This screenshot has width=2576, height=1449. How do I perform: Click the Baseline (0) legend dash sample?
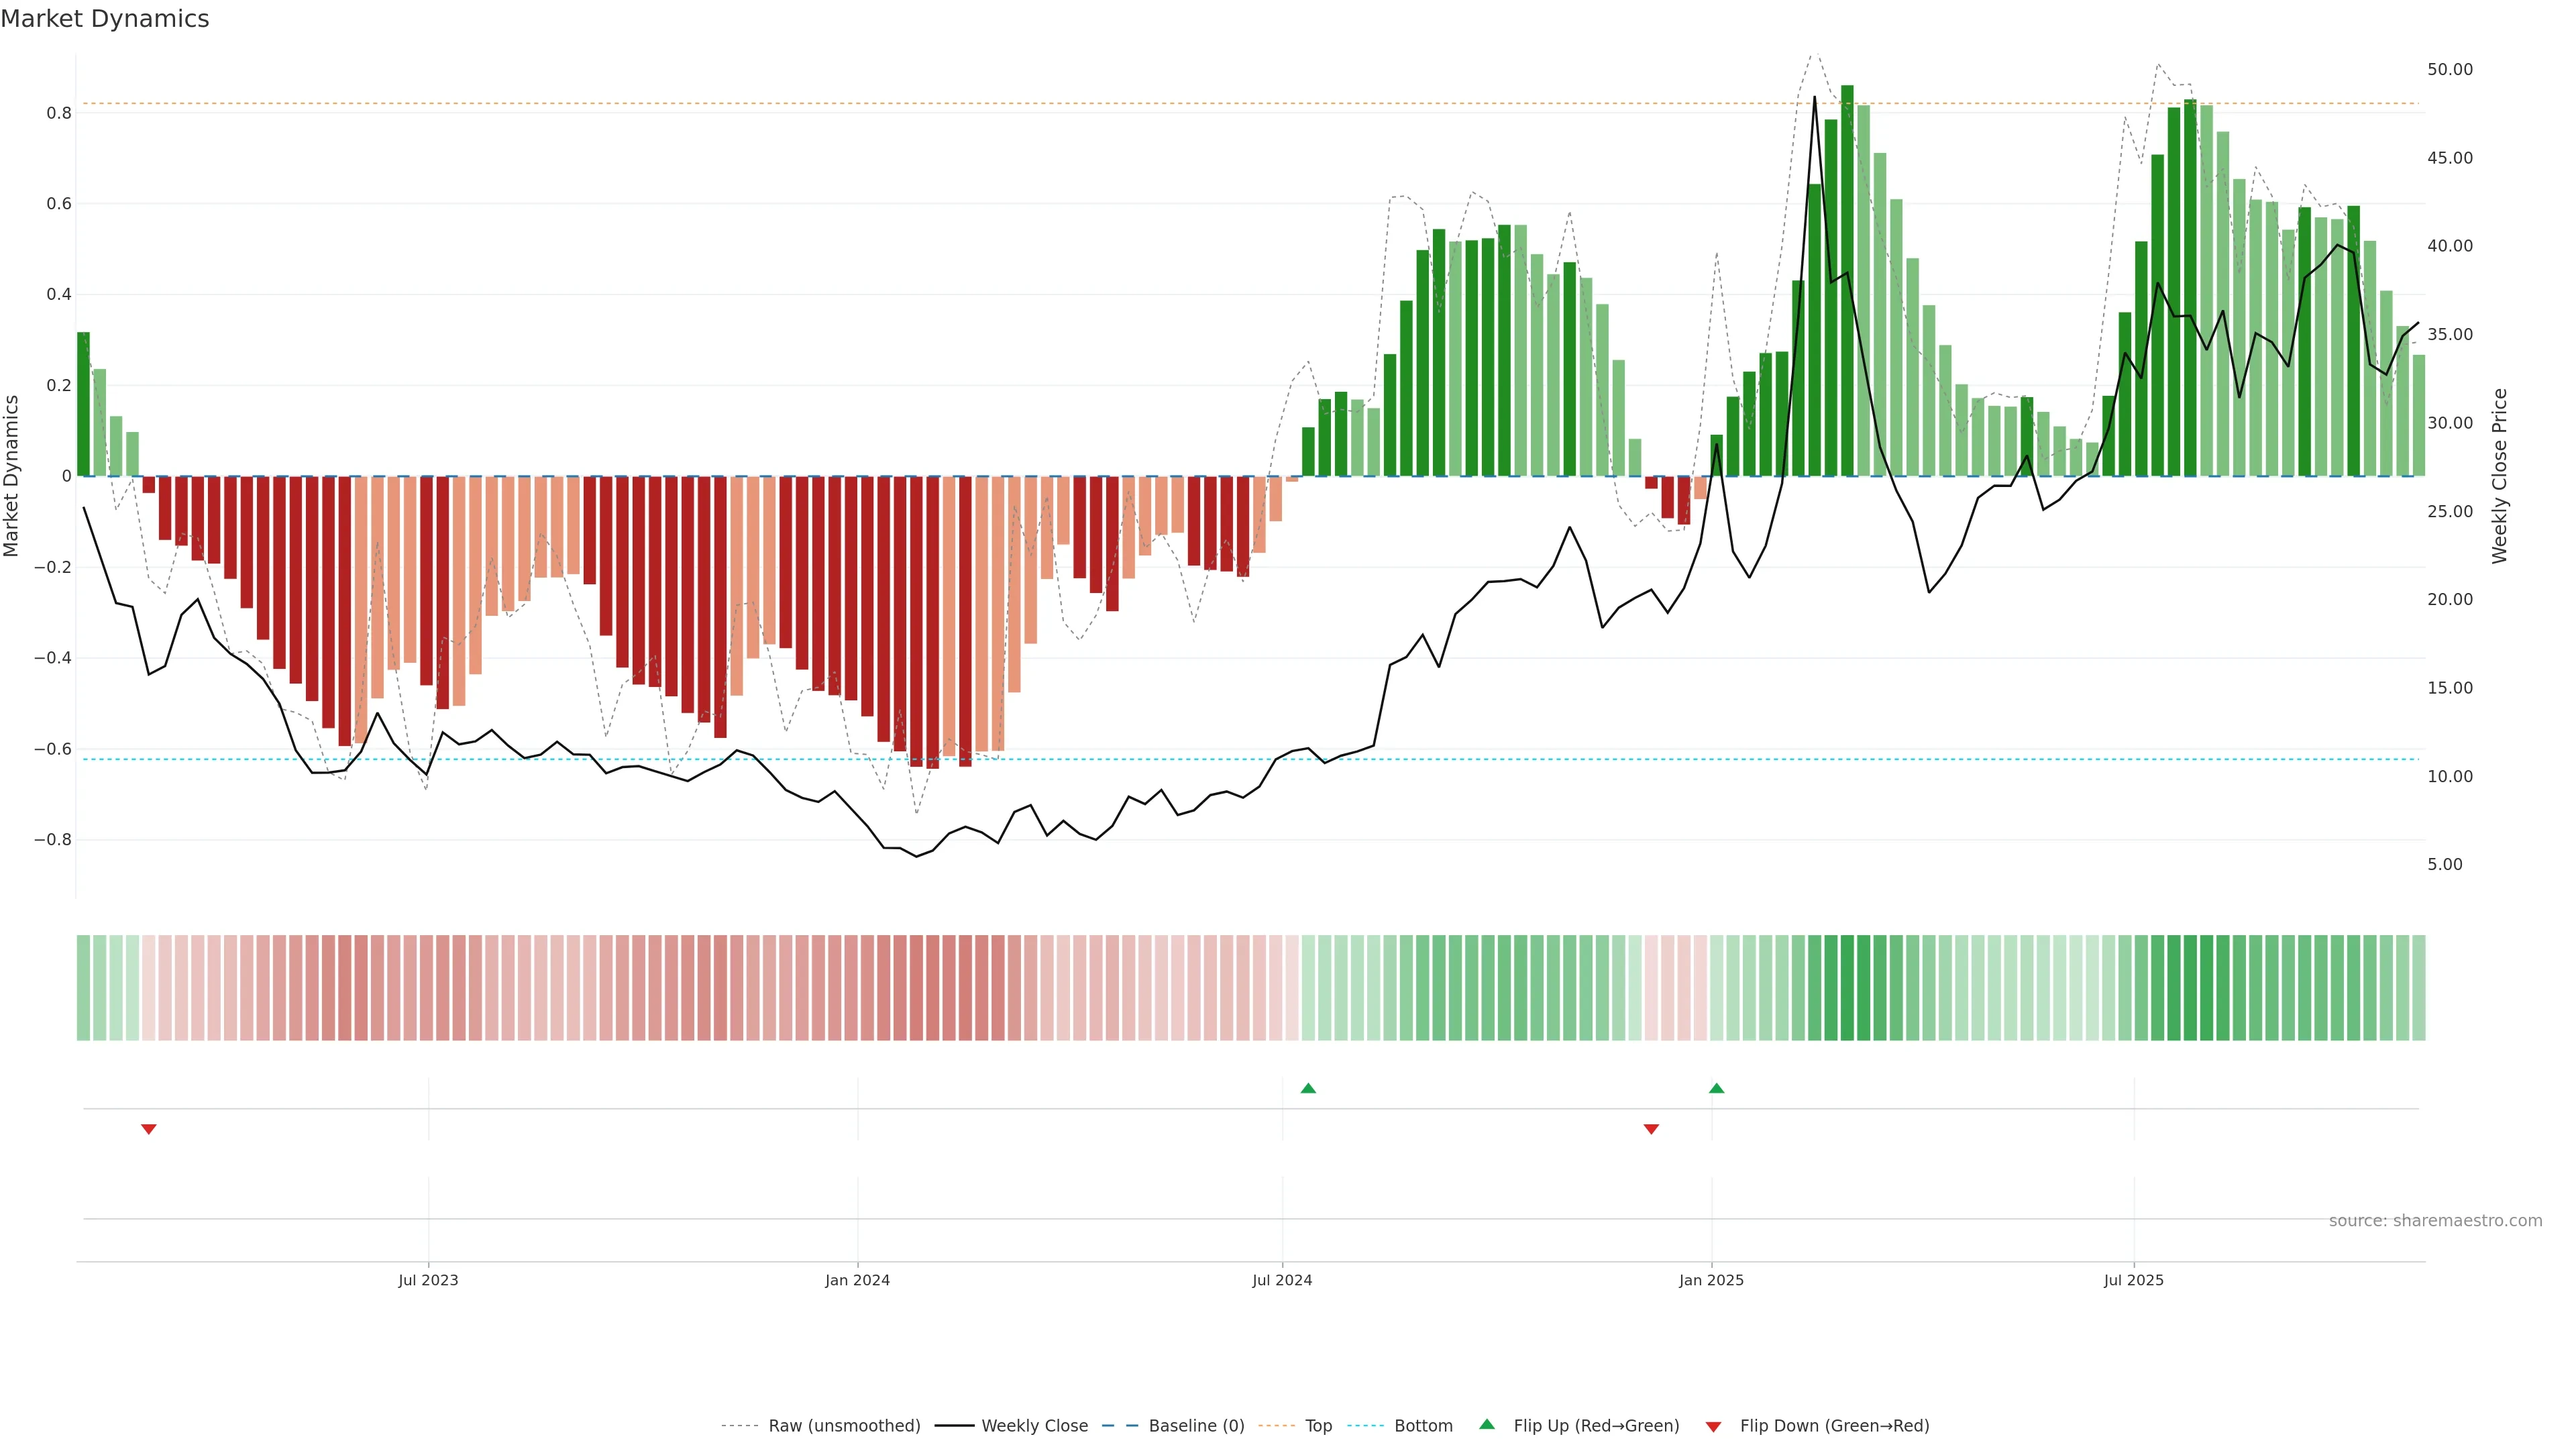pos(1120,1426)
